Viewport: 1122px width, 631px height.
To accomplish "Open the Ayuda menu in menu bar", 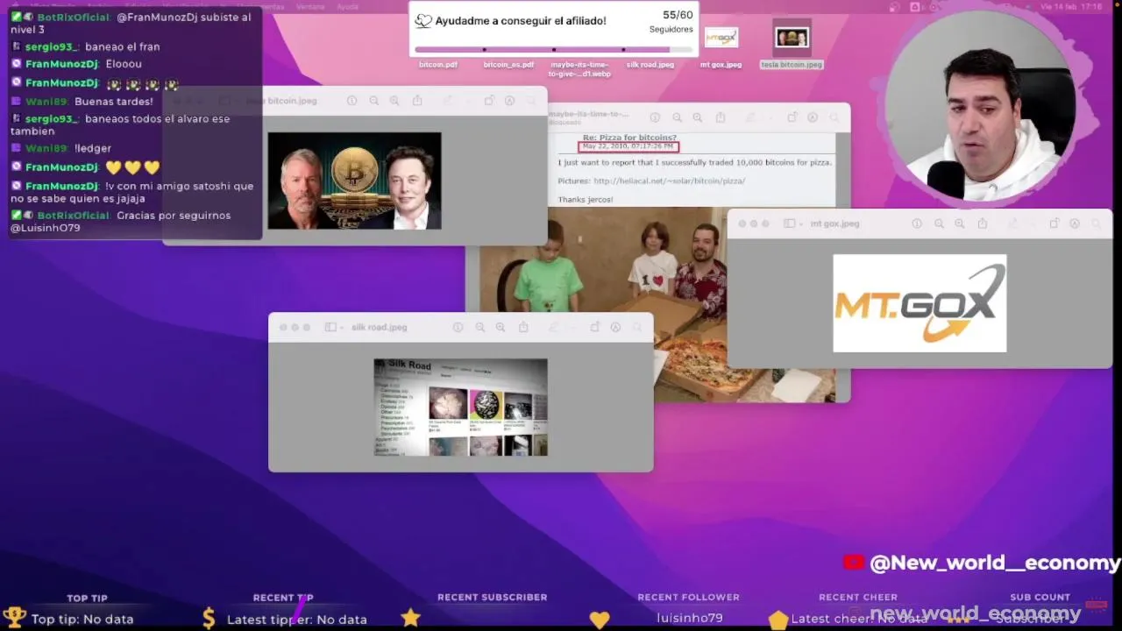I will pyautogui.click(x=347, y=6).
